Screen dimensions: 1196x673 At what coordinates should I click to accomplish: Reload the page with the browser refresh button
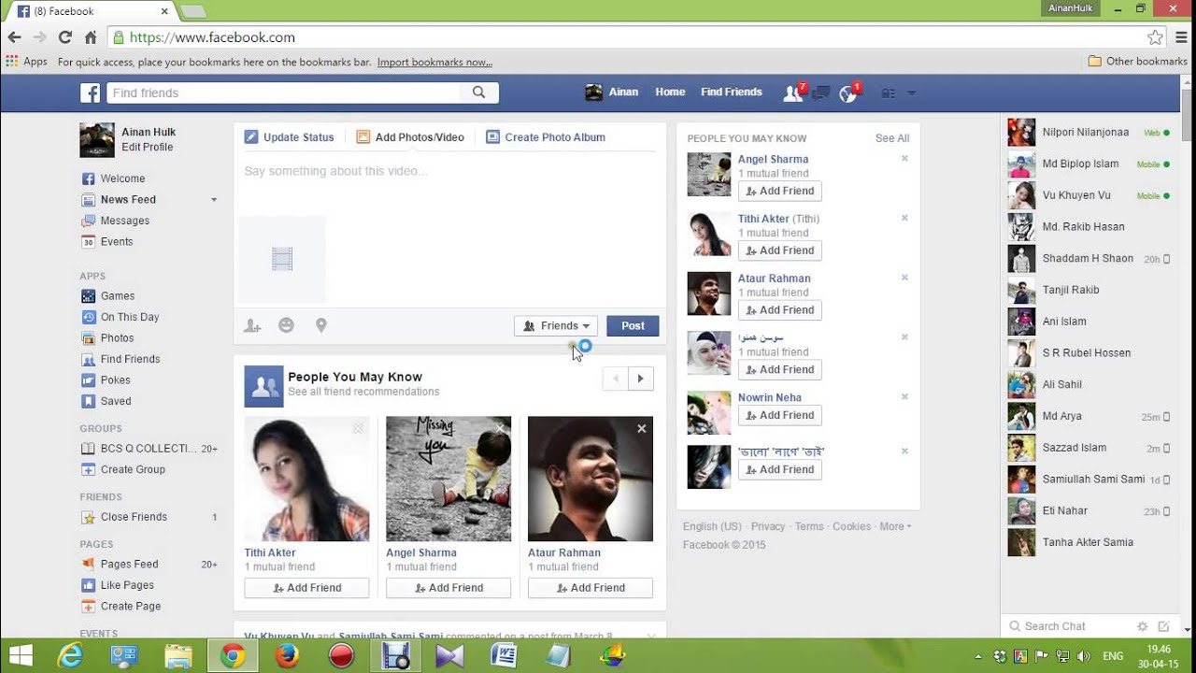(64, 37)
